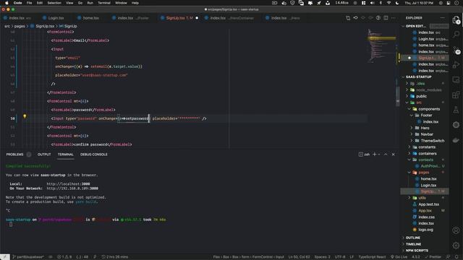Screen dimensions: 463x260
Task: Open the Apple menu
Action: (7, 3)
